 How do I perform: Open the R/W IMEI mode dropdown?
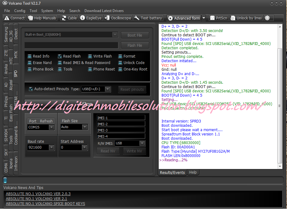pos(141,143)
